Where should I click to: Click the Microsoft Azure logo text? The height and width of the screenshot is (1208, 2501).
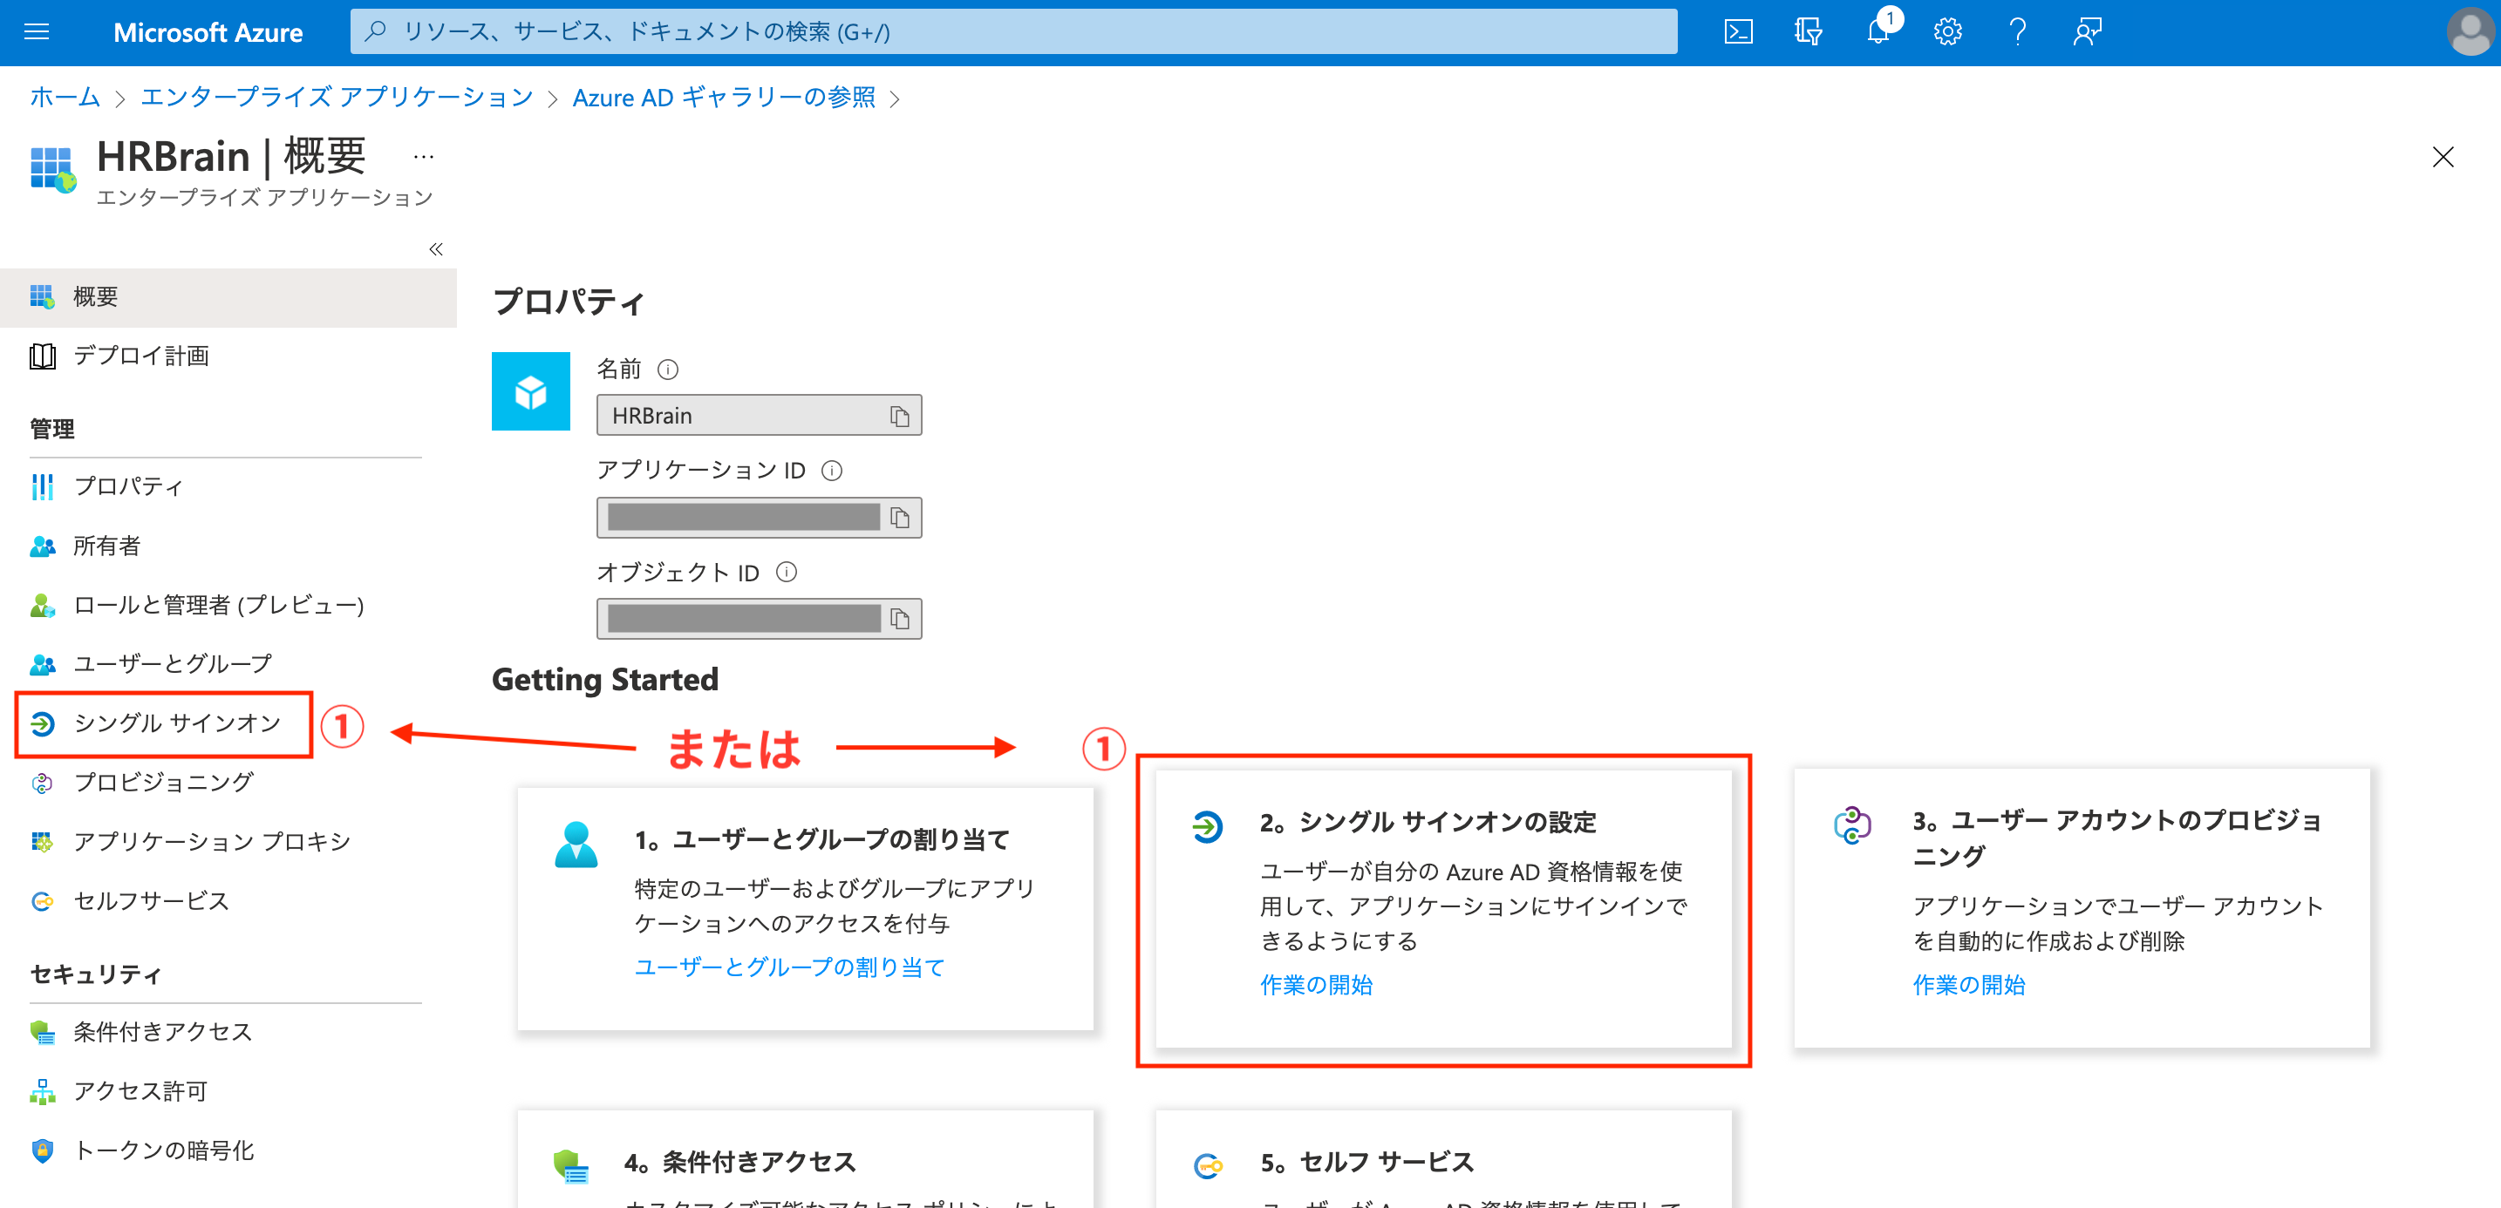pyautogui.click(x=208, y=32)
